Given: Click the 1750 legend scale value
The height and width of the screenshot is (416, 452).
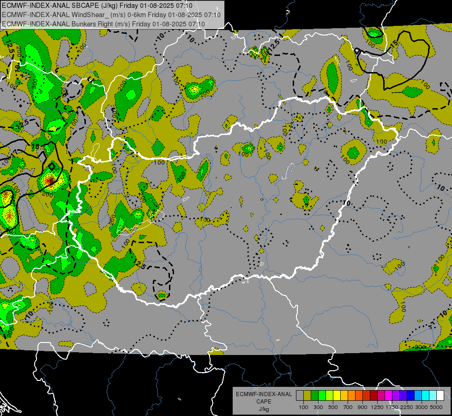Looking at the screenshot, I should 392,407.
